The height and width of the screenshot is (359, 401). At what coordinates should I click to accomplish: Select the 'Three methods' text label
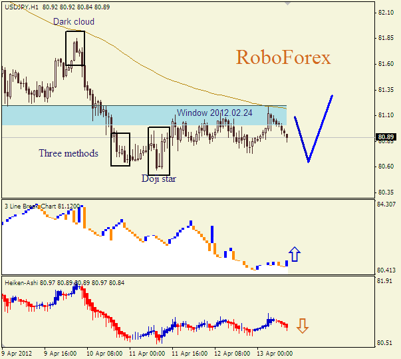click(x=68, y=153)
